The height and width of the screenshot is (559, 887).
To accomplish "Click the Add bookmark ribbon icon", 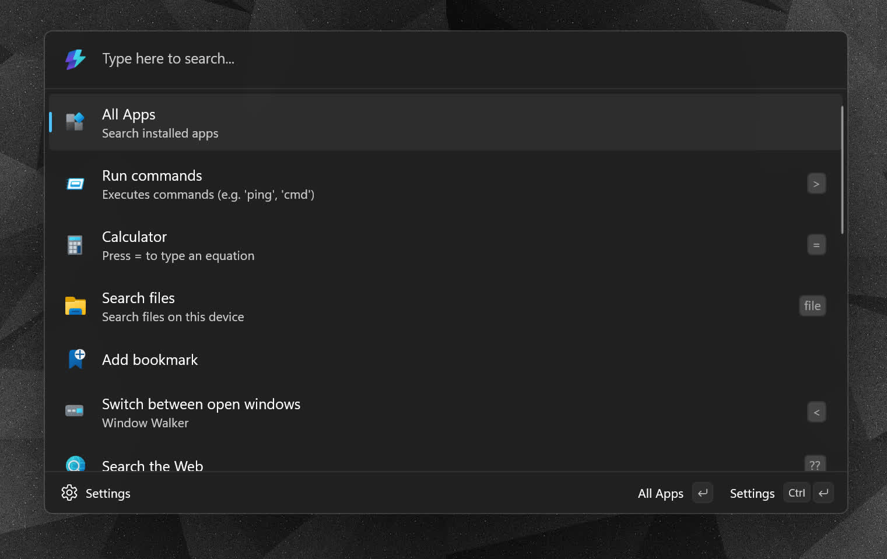I will click(x=76, y=359).
